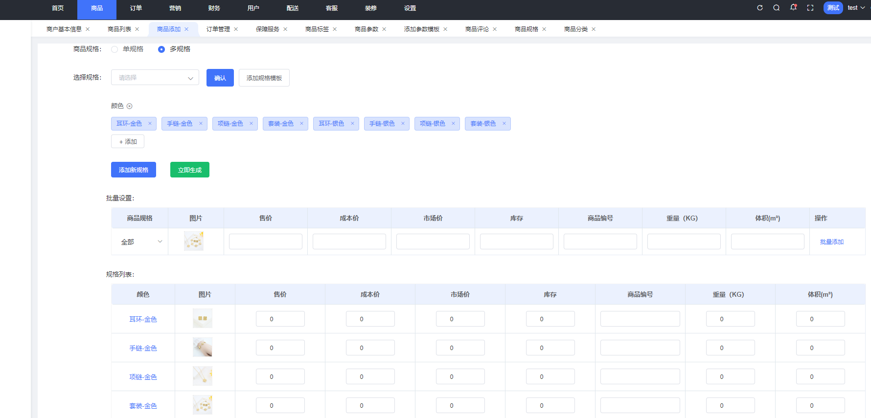Click the 批量添加 link
871x418 pixels.
click(x=832, y=242)
